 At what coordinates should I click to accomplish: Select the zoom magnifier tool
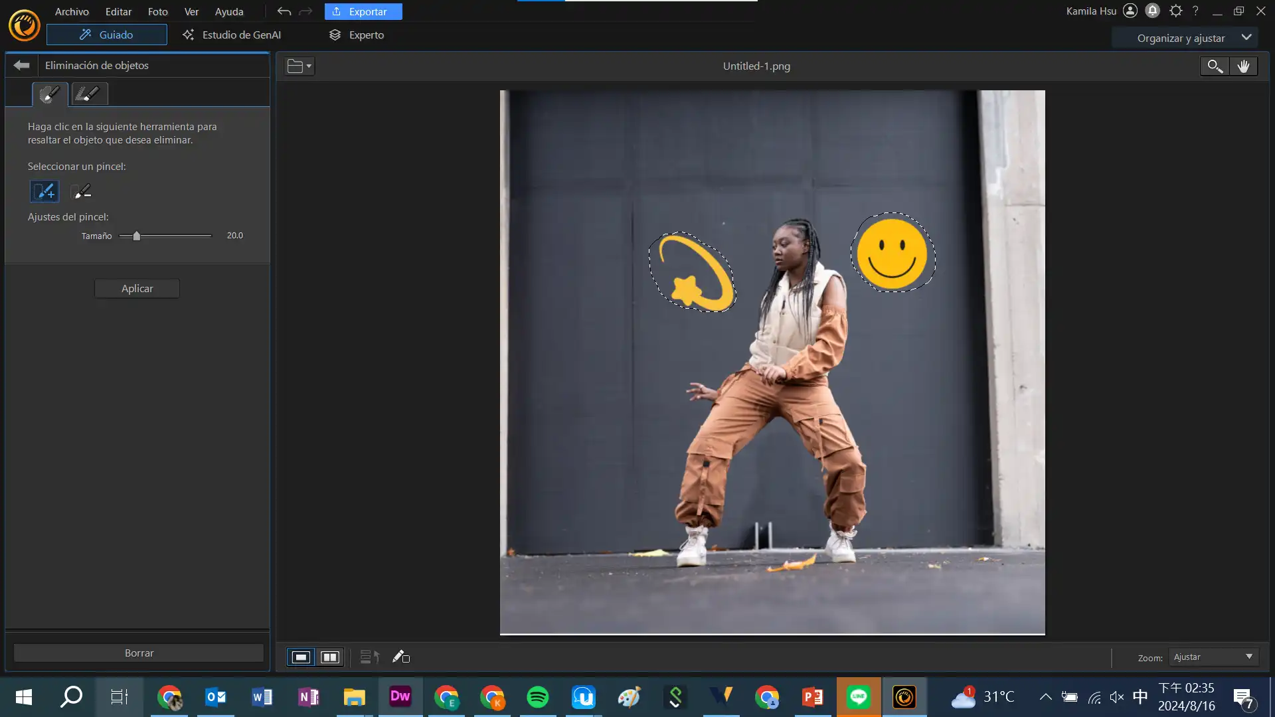click(1215, 66)
